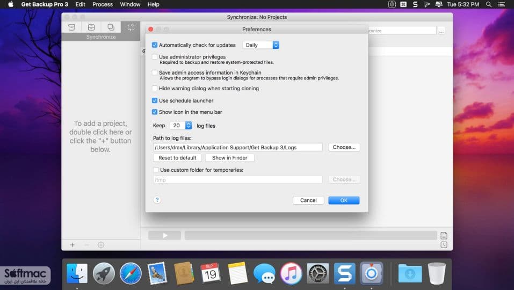Cancel the Preferences dialog
This screenshot has width=514, height=290.
pyautogui.click(x=308, y=200)
